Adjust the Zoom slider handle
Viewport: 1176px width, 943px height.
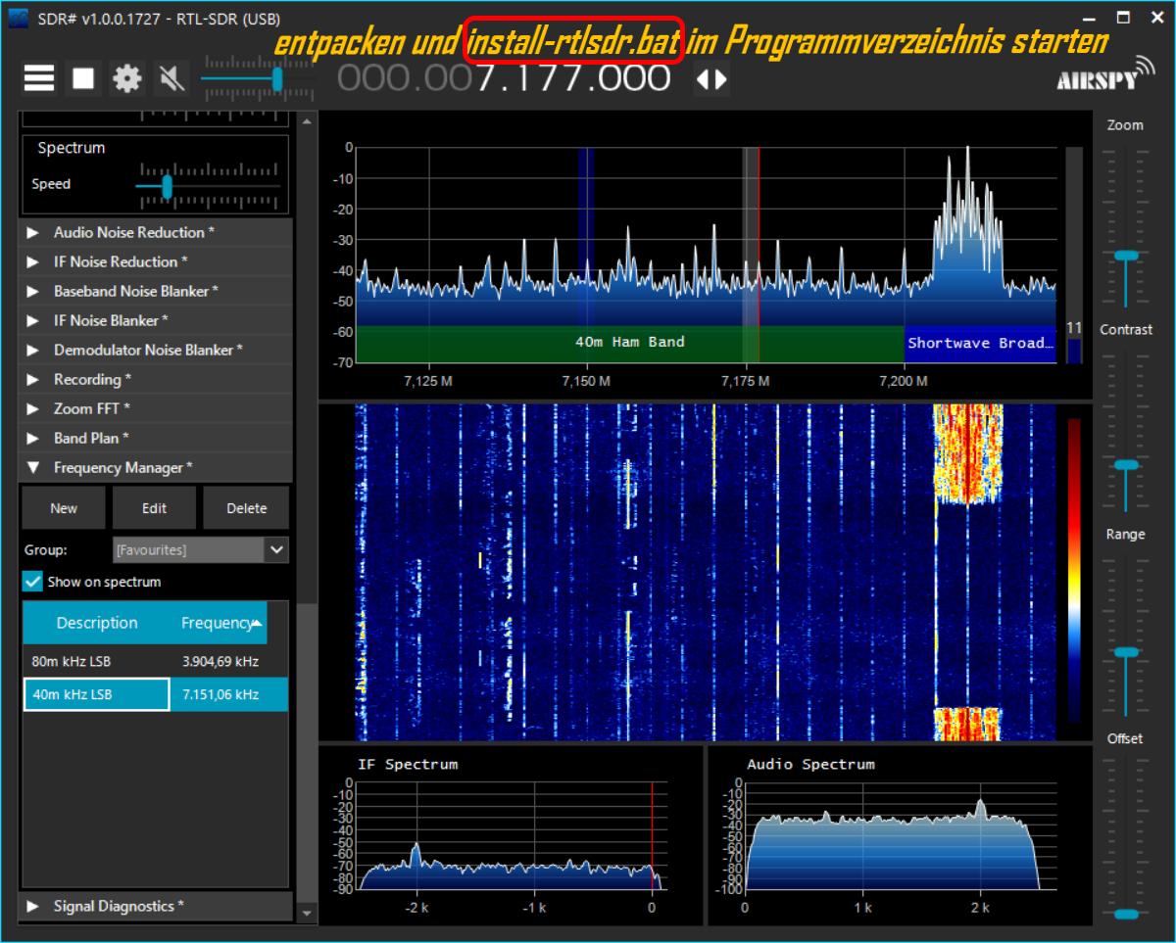pyautogui.click(x=1126, y=256)
